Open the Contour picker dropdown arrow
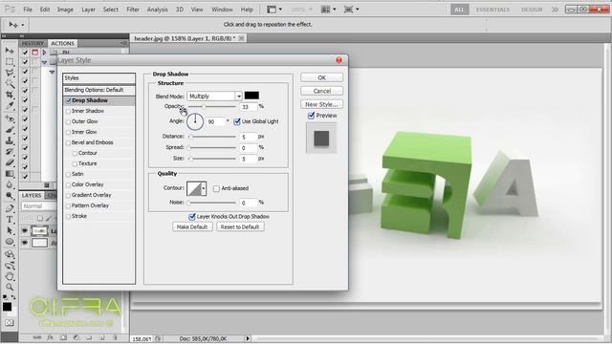The width and height of the screenshot is (612, 344). coord(204,189)
